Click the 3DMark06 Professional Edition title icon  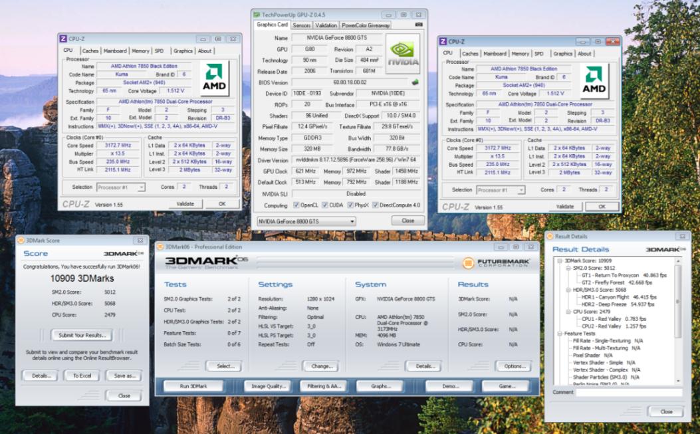[161, 247]
